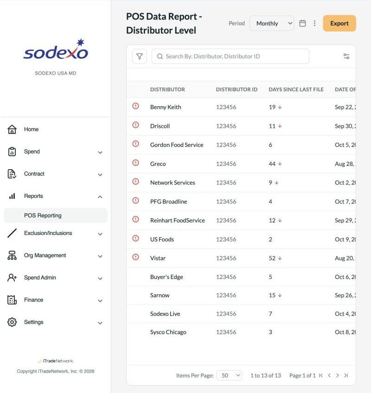Click the Settings gear icon
The image size is (371, 393).
(x=12, y=322)
